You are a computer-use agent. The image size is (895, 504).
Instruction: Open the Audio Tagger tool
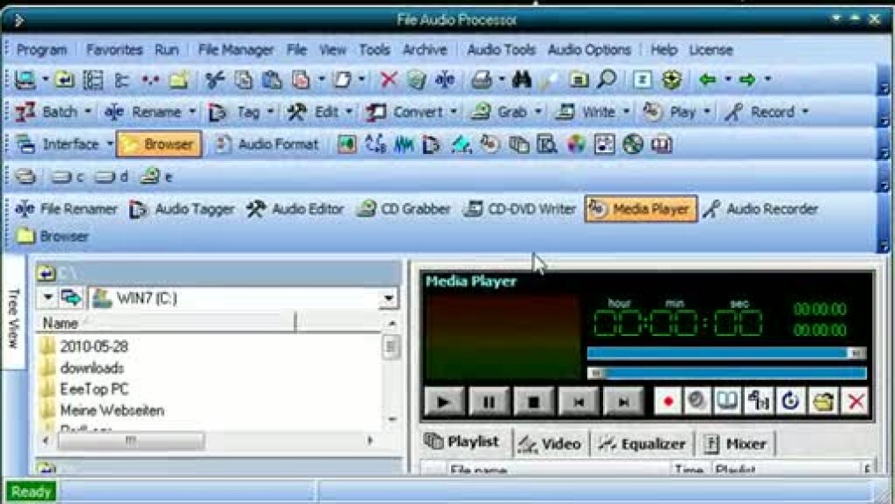click(x=183, y=209)
